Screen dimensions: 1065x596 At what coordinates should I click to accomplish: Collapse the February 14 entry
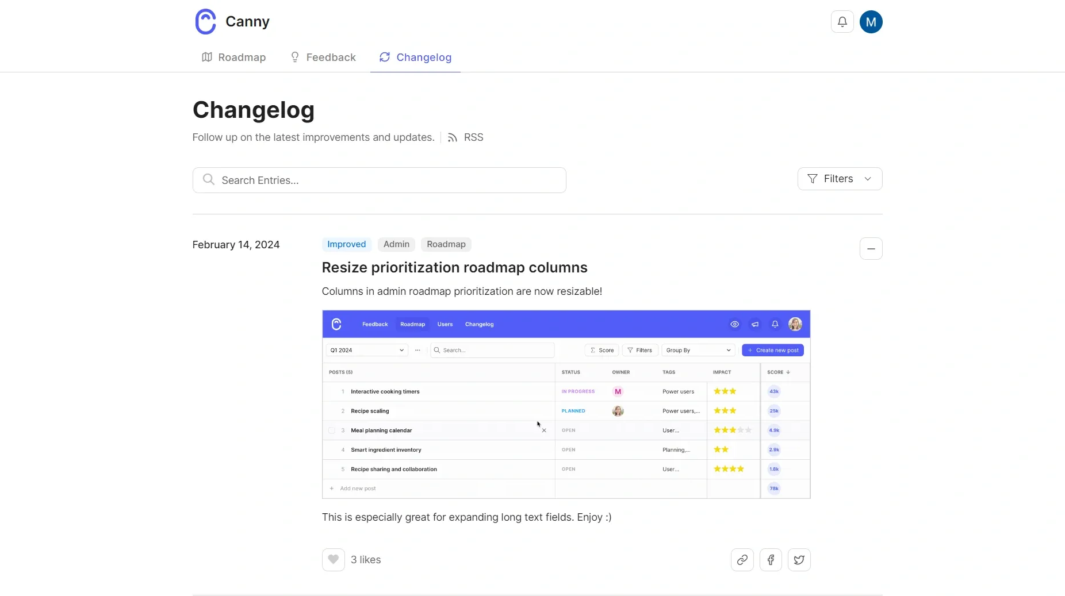point(871,249)
